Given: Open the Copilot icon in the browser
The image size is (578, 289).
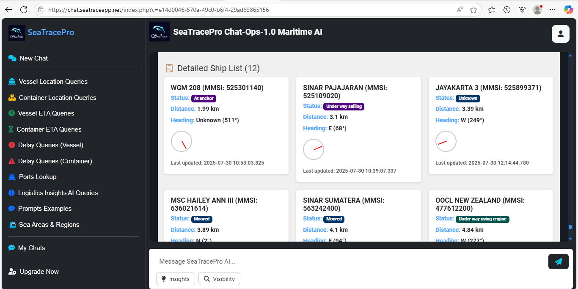Looking at the screenshot, I should pos(569,9).
